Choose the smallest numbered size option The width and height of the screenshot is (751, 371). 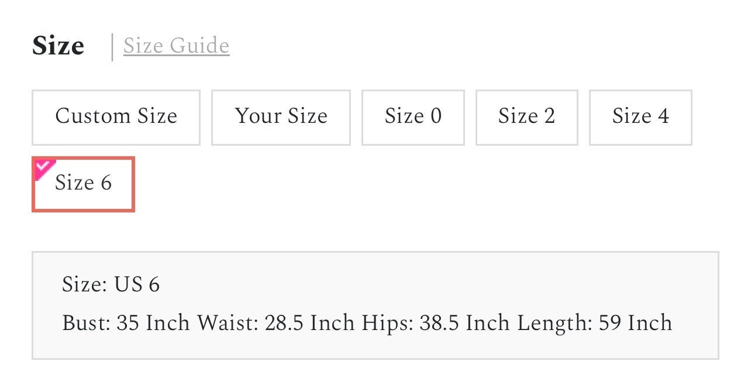413,117
